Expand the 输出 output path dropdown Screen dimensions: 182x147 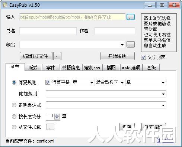(x=122, y=45)
